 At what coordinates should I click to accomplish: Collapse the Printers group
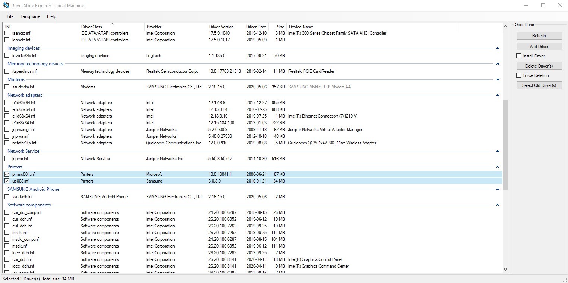coord(498,167)
